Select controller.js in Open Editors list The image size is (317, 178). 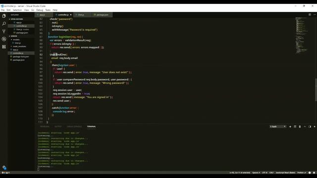21,26
